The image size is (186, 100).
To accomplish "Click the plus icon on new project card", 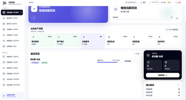I will coord(34,9).
